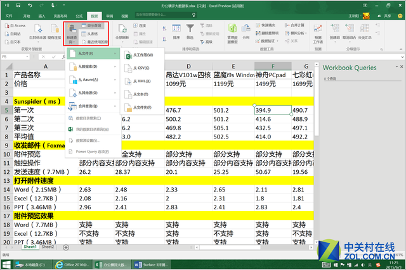The width and height of the screenshot is (406, 270).
Task: Import data 自 Access
Action: 15,25
